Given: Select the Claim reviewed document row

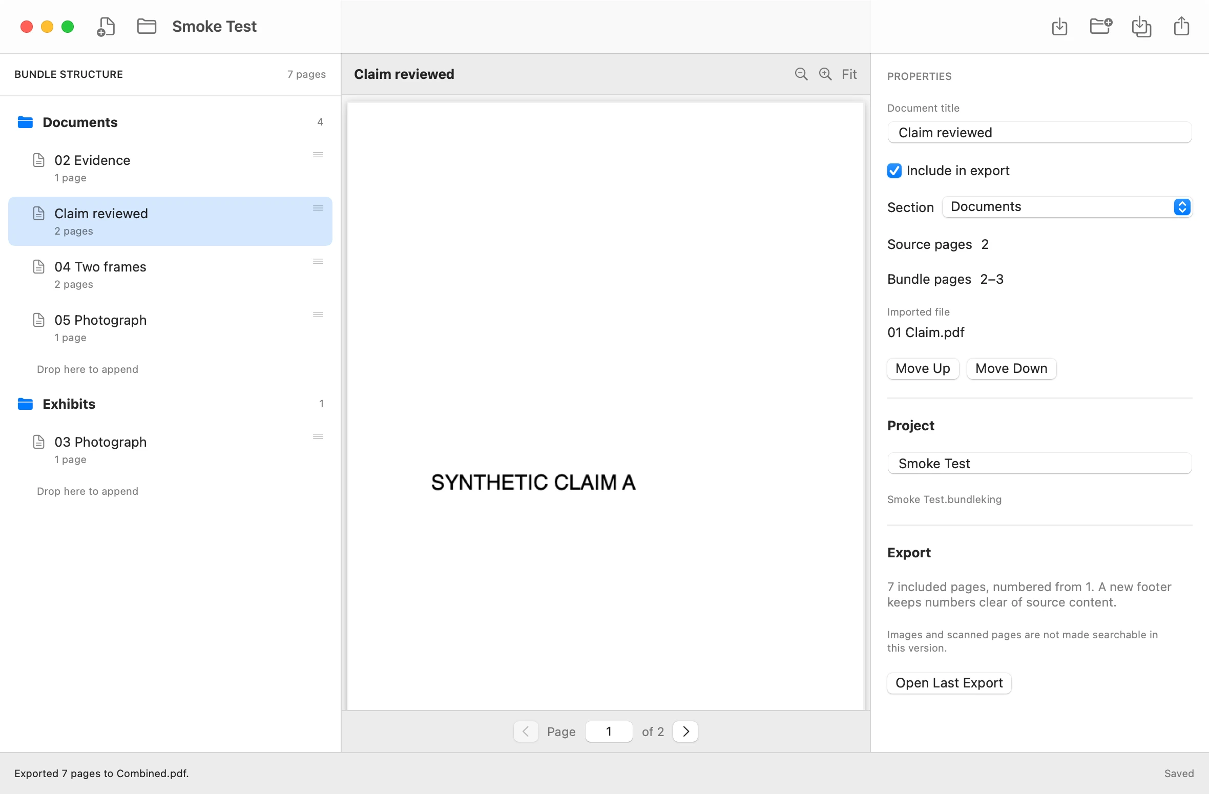Looking at the screenshot, I should 170,221.
